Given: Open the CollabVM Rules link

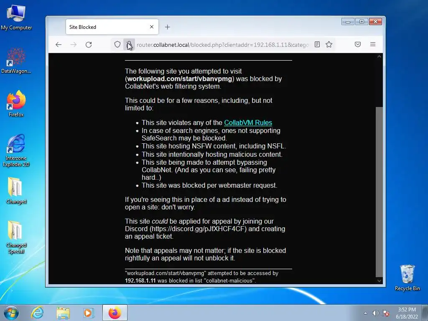Looking at the screenshot, I should (x=248, y=122).
